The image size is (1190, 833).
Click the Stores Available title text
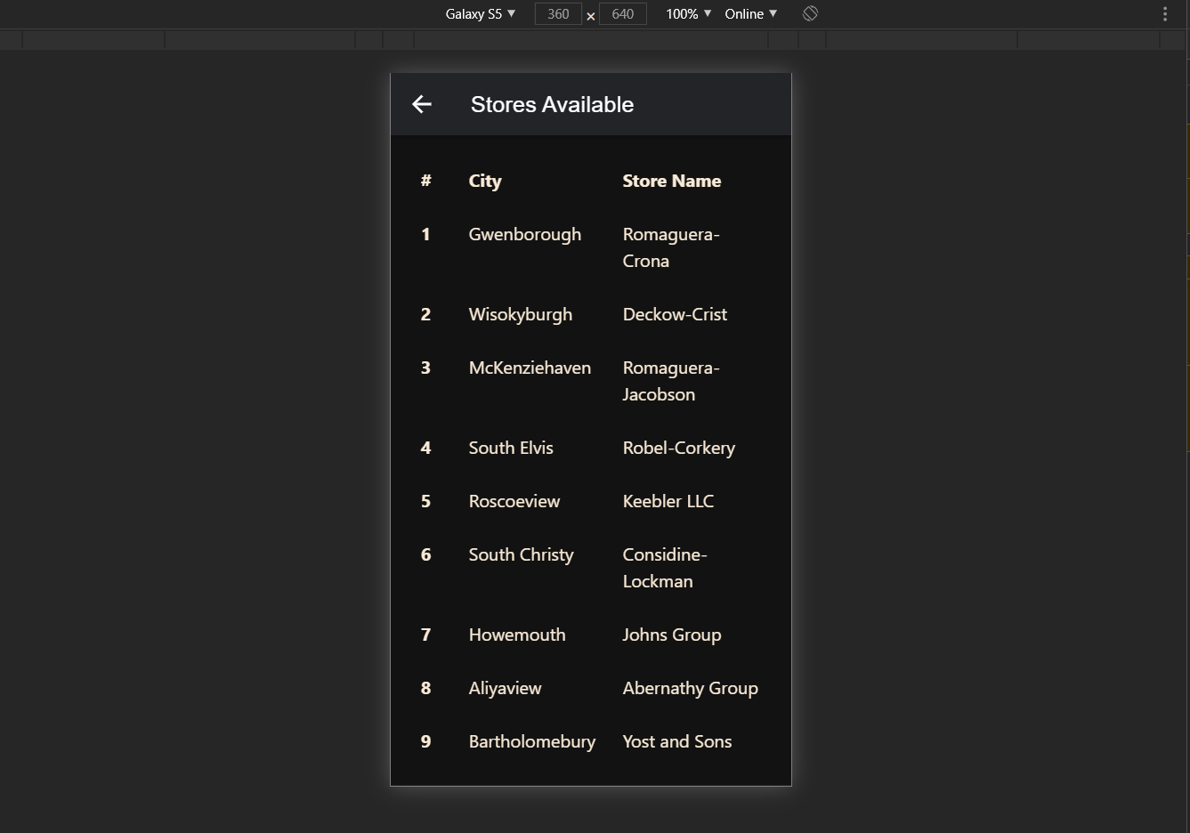[552, 104]
